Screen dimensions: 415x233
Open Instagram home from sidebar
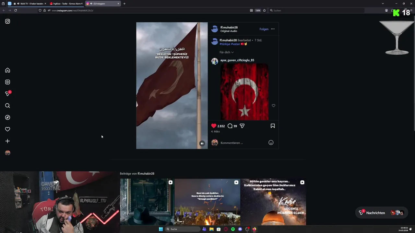pos(7,70)
